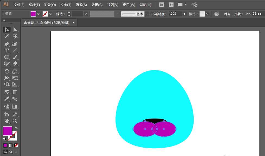Select the Eraser tool
The width and height of the screenshot is (265, 156).
pos(15,64)
